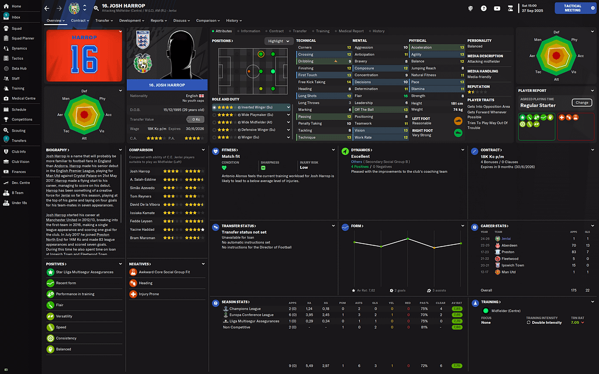Screen dimensions: 599x374
Task: Switch to the Medical Report tab
Action: click(351, 31)
